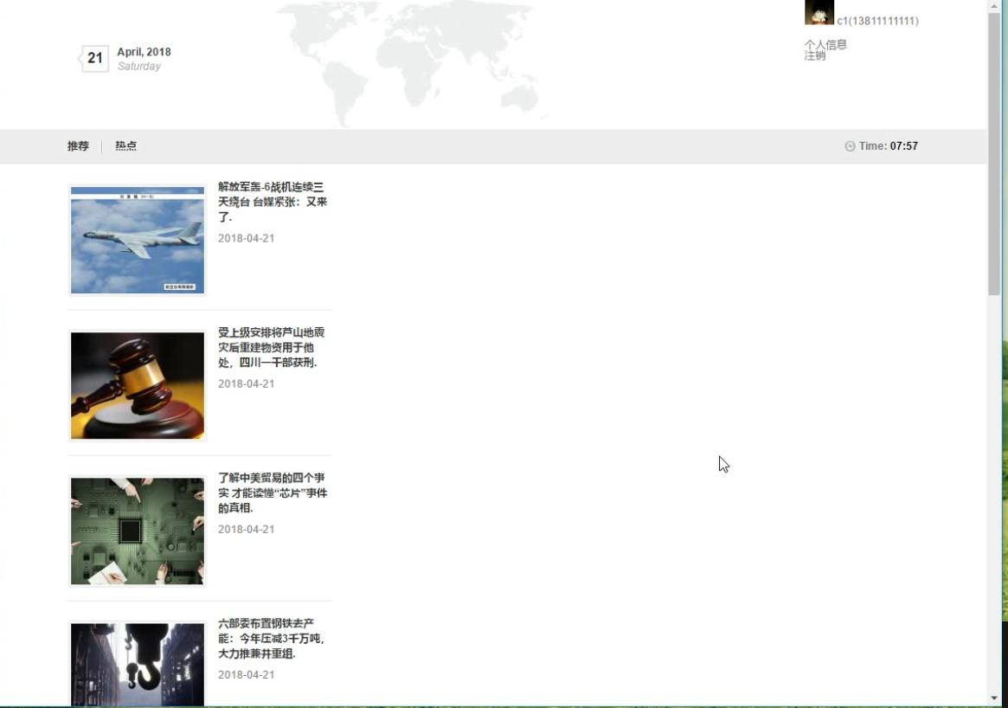Viewport: 1008px width, 708px height.
Task: Open 个人信息 profile link
Action: click(x=826, y=44)
